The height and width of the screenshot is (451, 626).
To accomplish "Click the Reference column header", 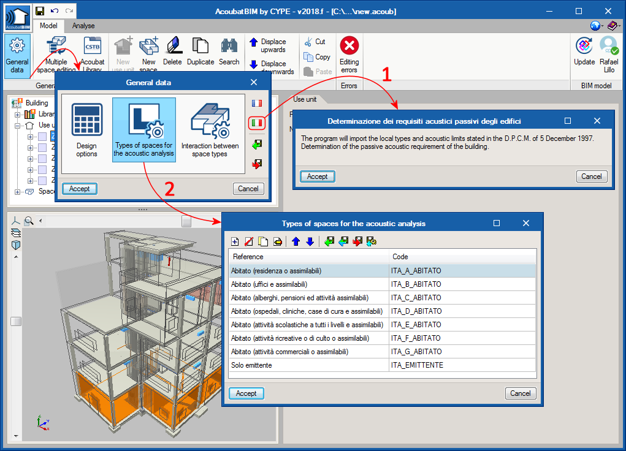I will (308, 257).
